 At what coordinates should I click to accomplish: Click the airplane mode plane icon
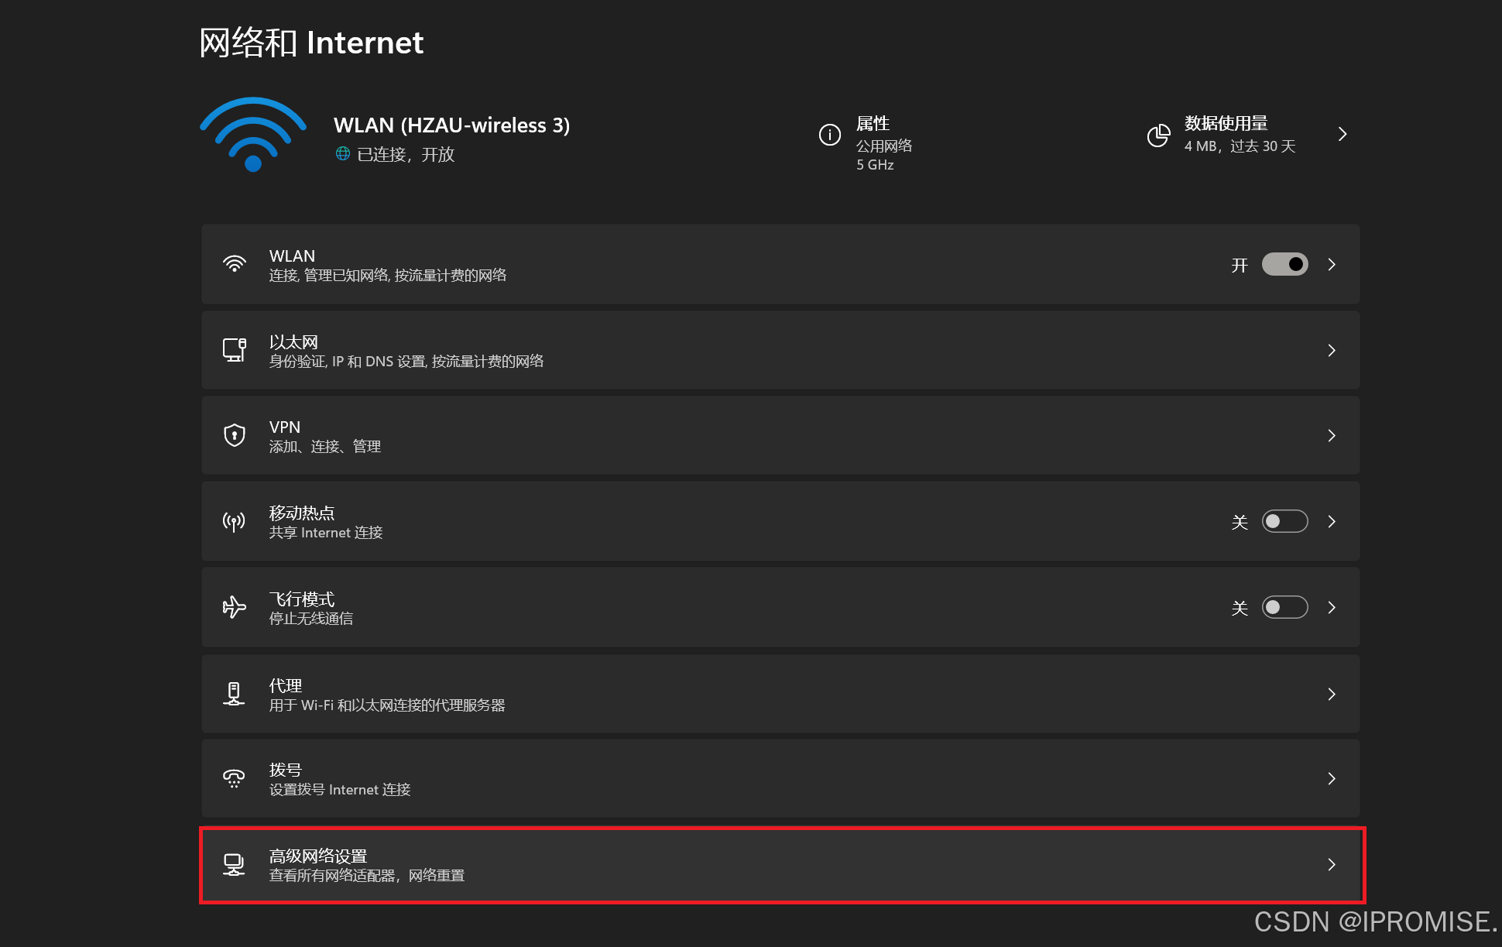[x=234, y=607]
